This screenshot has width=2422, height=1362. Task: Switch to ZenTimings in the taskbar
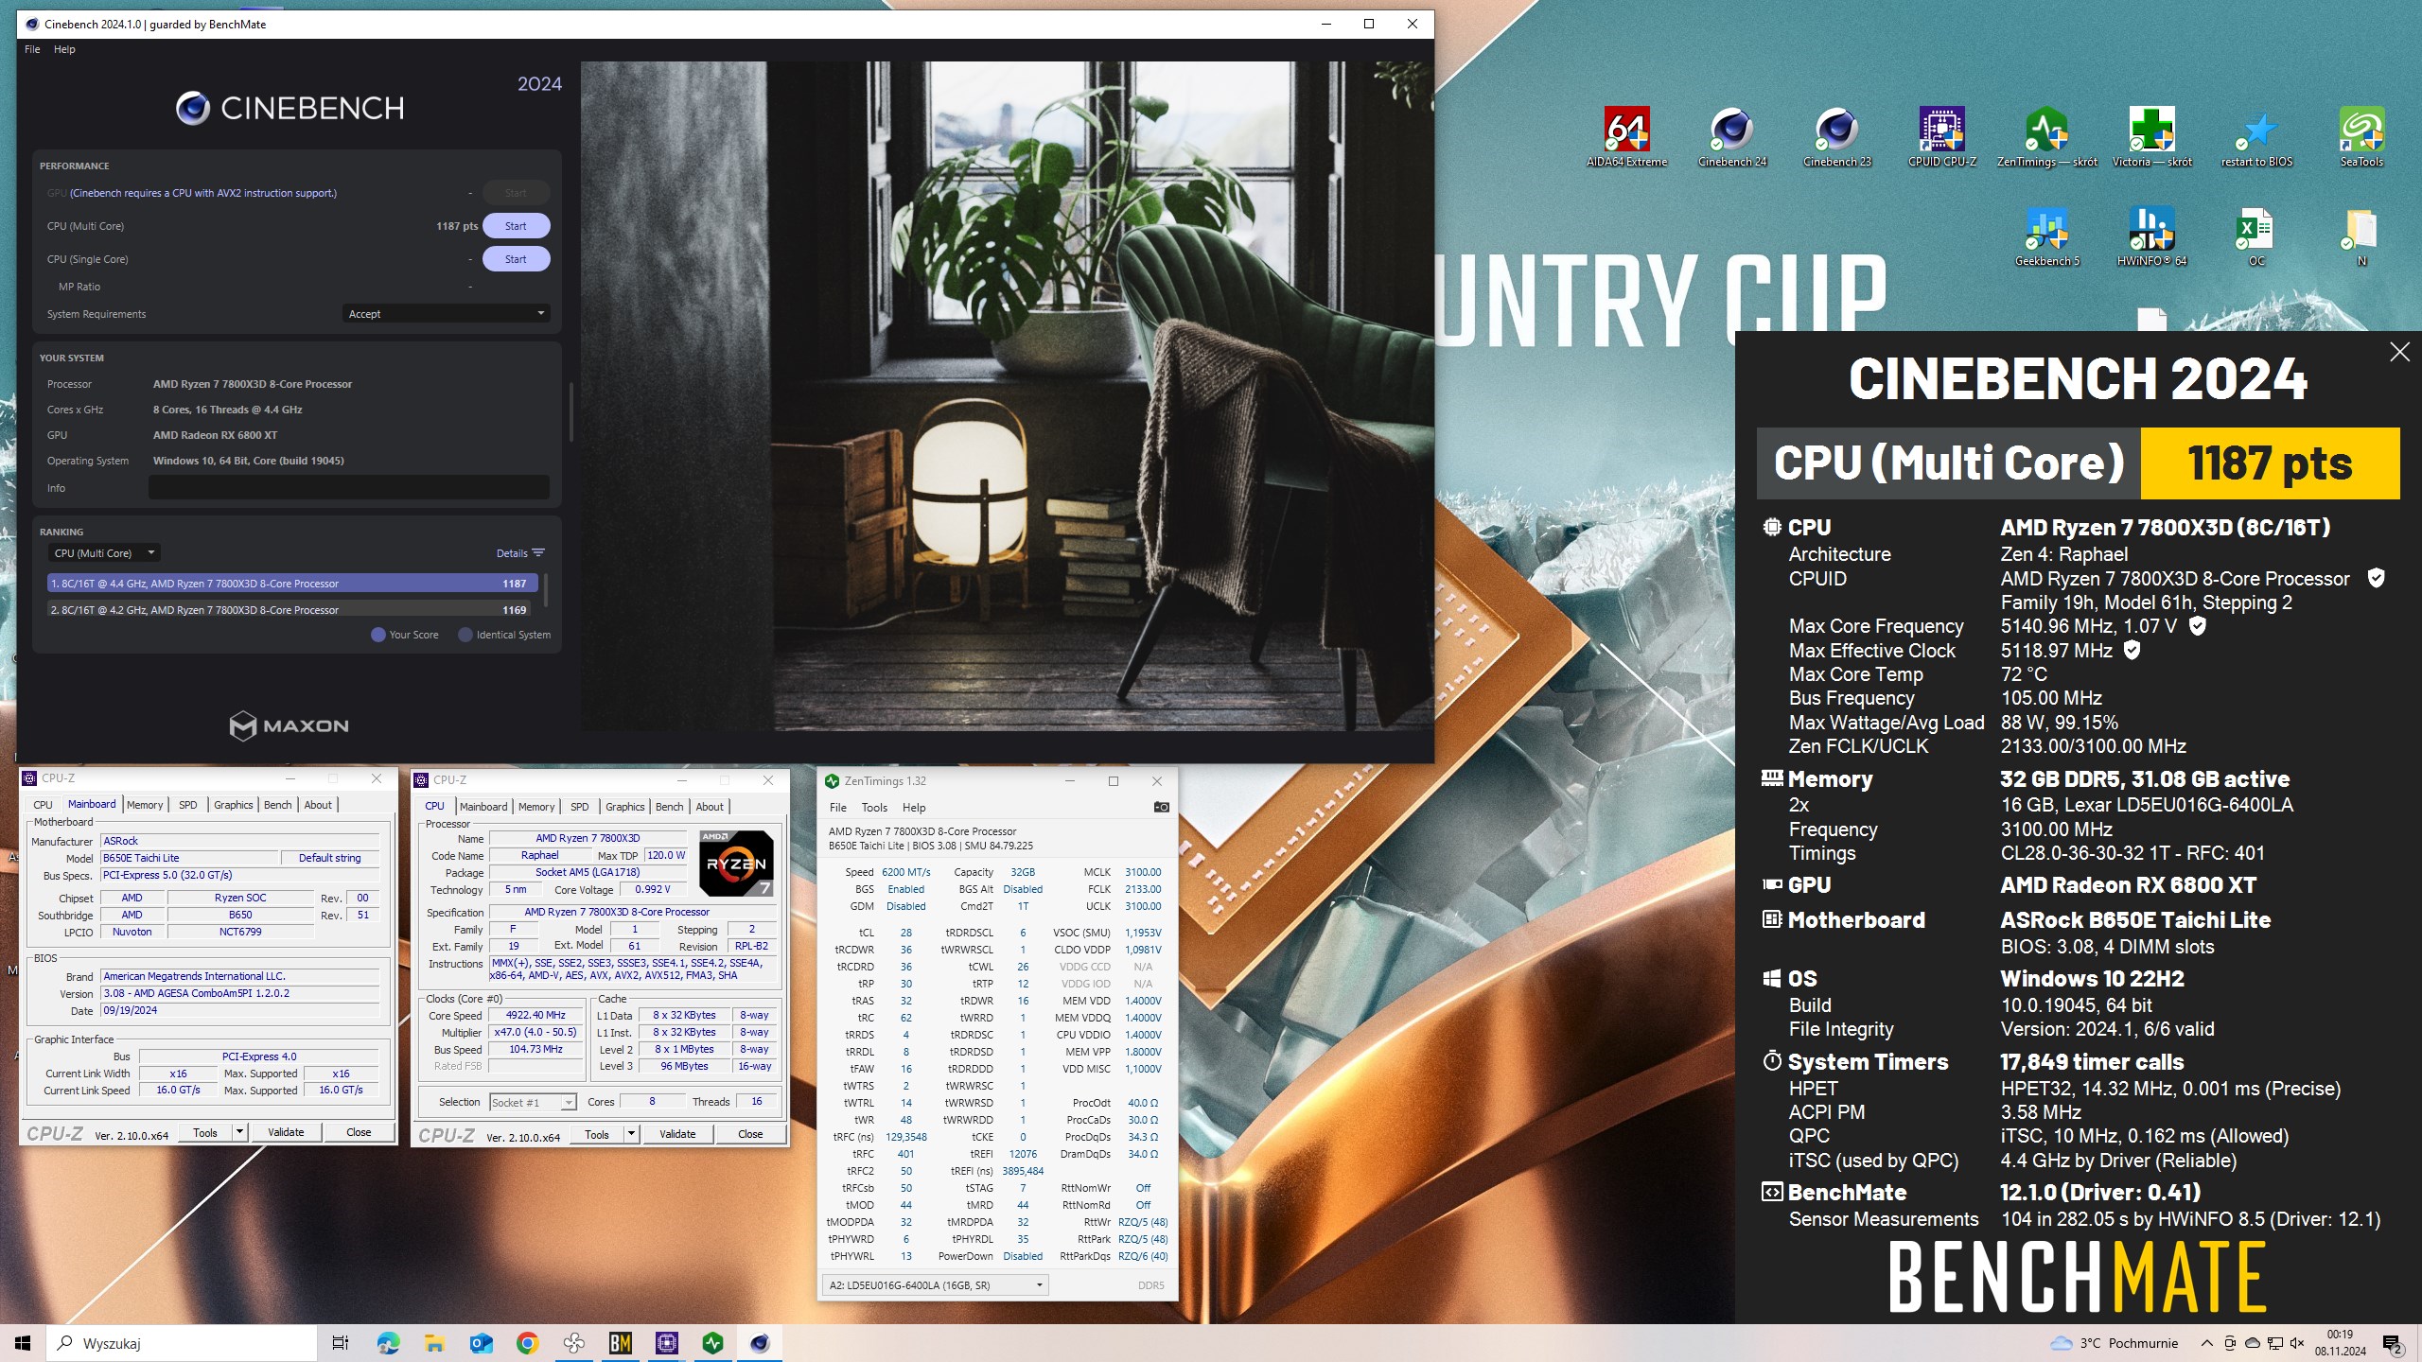point(712,1343)
